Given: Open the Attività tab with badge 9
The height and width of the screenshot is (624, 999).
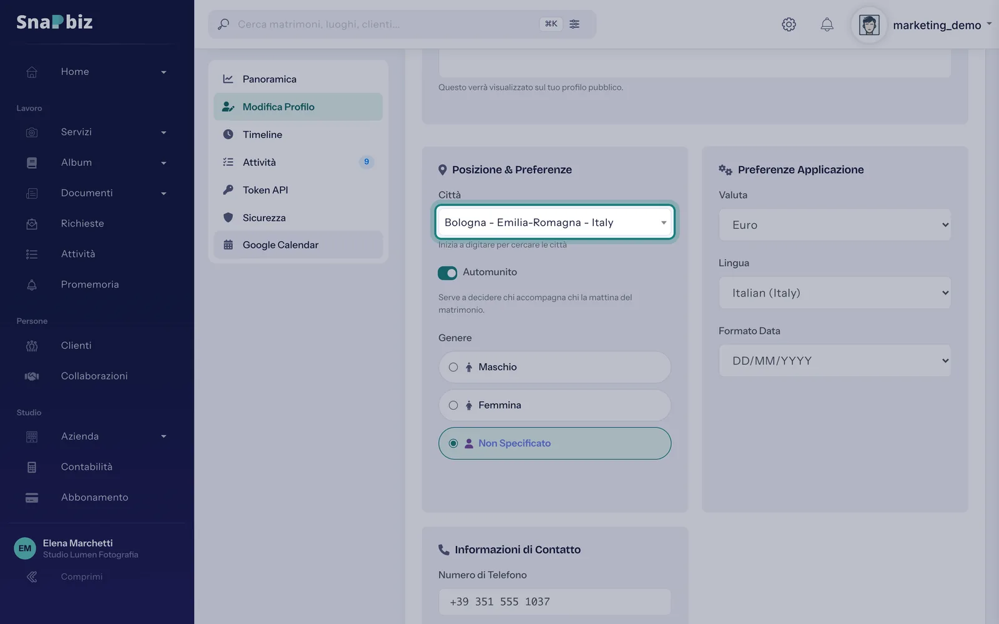Looking at the screenshot, I should click(298, 162).
